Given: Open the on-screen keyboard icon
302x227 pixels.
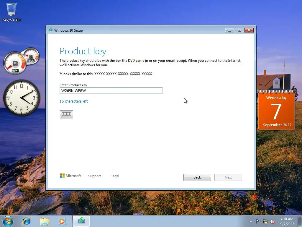Looking at the screenshot, I should 66,115.
